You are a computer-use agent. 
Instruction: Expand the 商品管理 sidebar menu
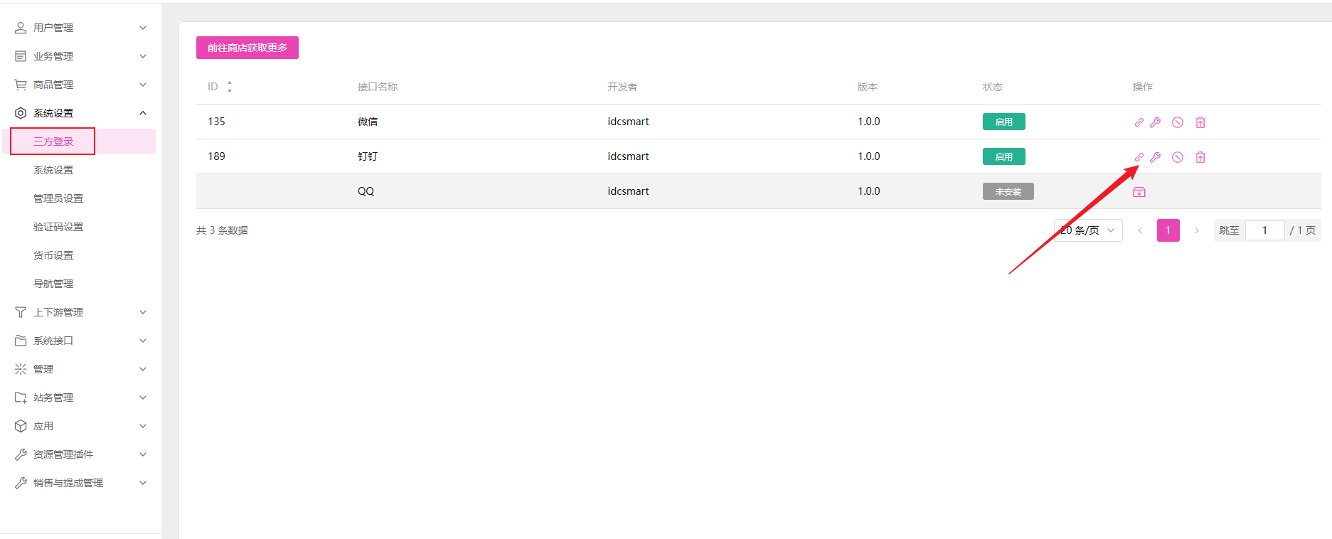[x=80, y=85]
